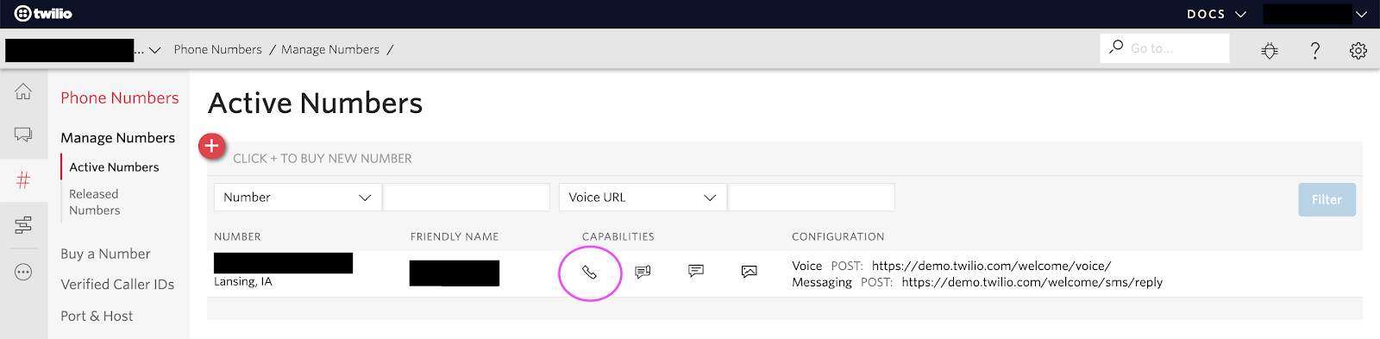The image size is (1380, 339).
Task: Click the voice phone capability icon
Action: (589, 273)
